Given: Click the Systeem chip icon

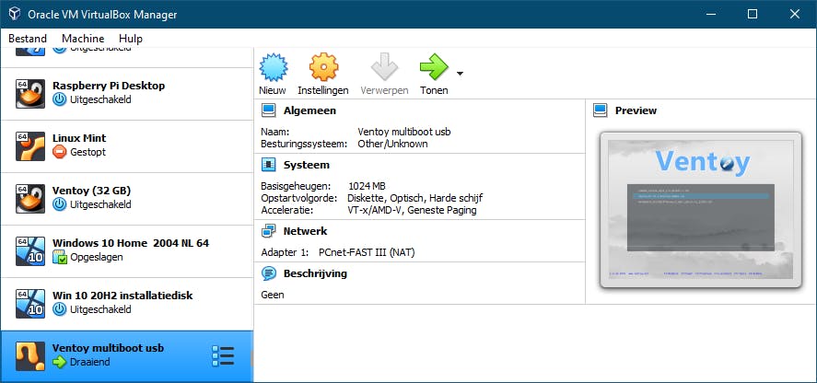Looking at the screenshot, I should 268,165.
